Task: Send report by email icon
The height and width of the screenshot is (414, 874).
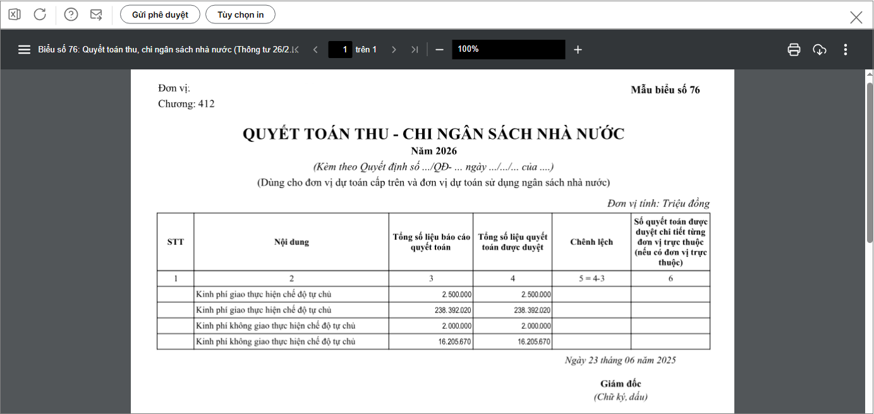Action: [96, 15]
